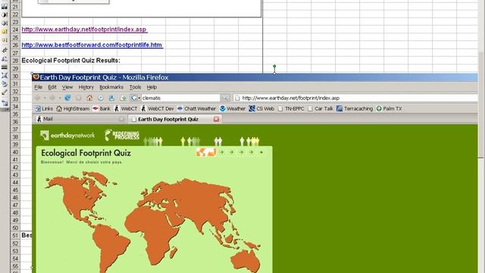The image size is (485, 273).
Task: Open the search engine dropdown arrow
Action: (139, 98)
